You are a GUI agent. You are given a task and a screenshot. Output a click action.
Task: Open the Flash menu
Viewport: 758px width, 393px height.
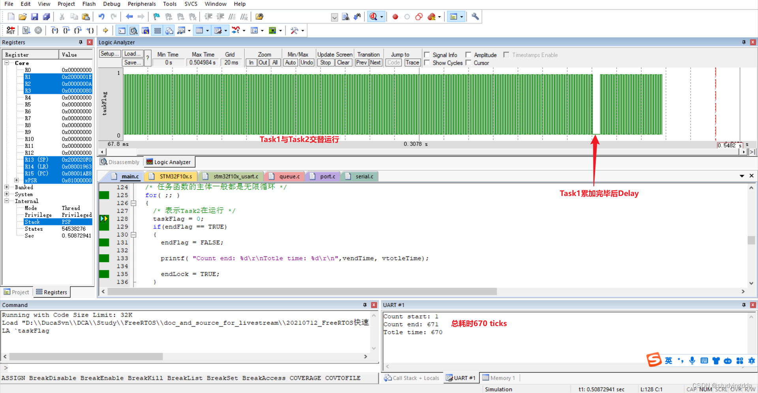(x=89, y=4)
